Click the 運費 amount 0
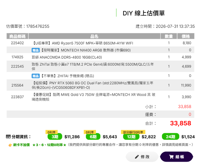The image size is (201, 168). pyautogui.click(x=190, y=114)
